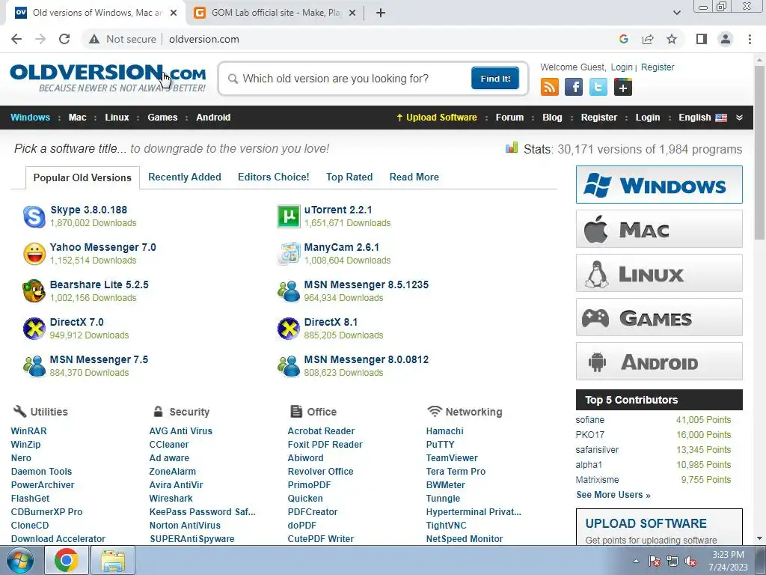Bookmark page with the star icon
The height and width of the screenshot is (575, 766).
click(x=672, y=39)
